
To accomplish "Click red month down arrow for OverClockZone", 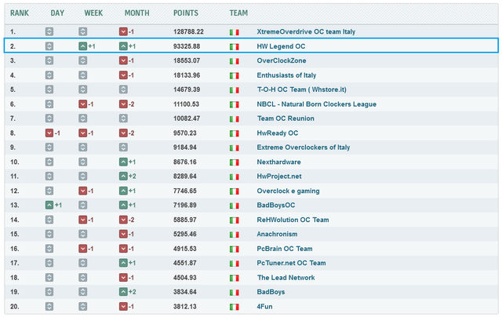I will [123, 61].
